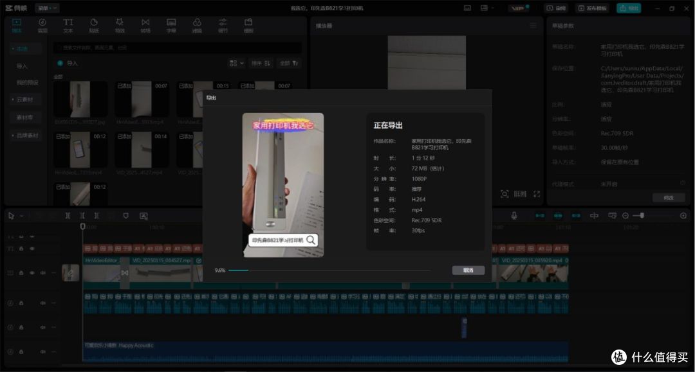Select the 媒体 media tab
This screenshot has height=372, width=695.
[x=16, y=26]
